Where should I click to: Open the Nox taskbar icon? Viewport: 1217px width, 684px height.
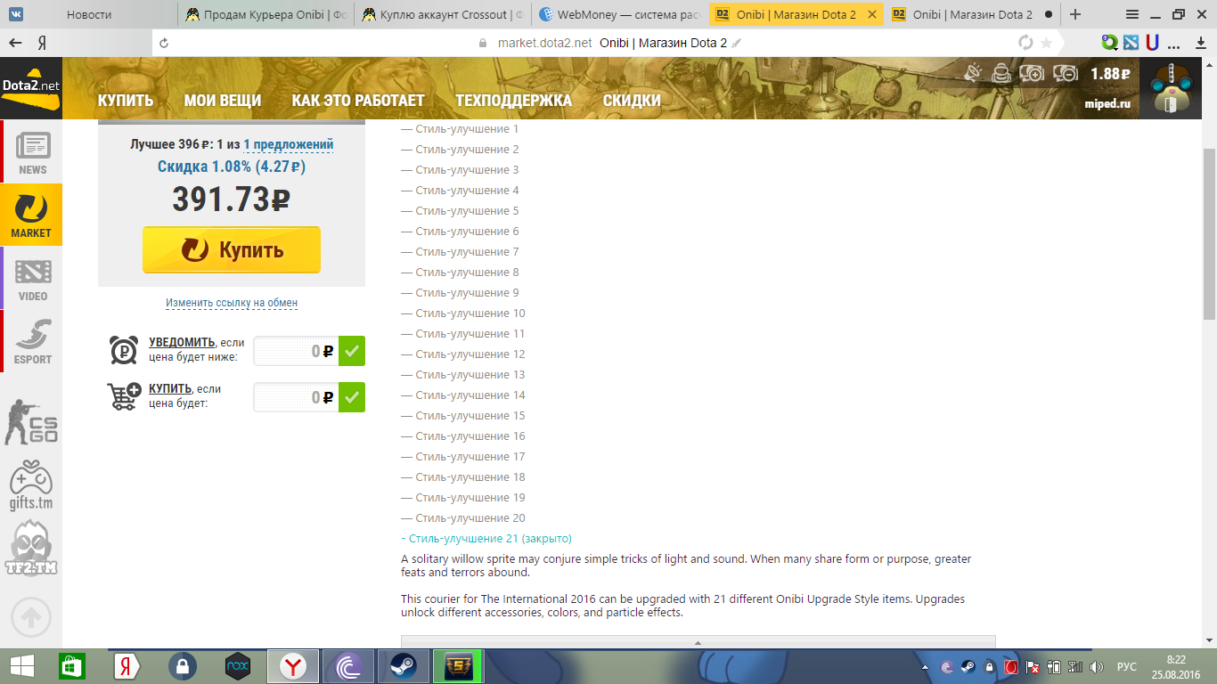(x=238, y=666)
